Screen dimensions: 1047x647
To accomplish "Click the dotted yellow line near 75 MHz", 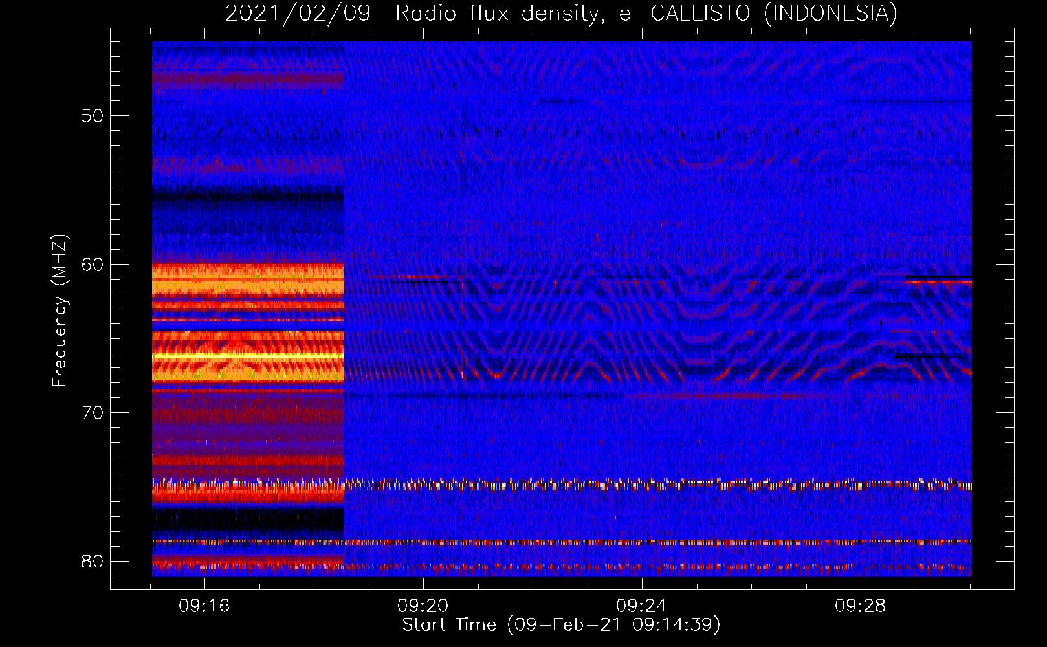I will tap(562, 484).
